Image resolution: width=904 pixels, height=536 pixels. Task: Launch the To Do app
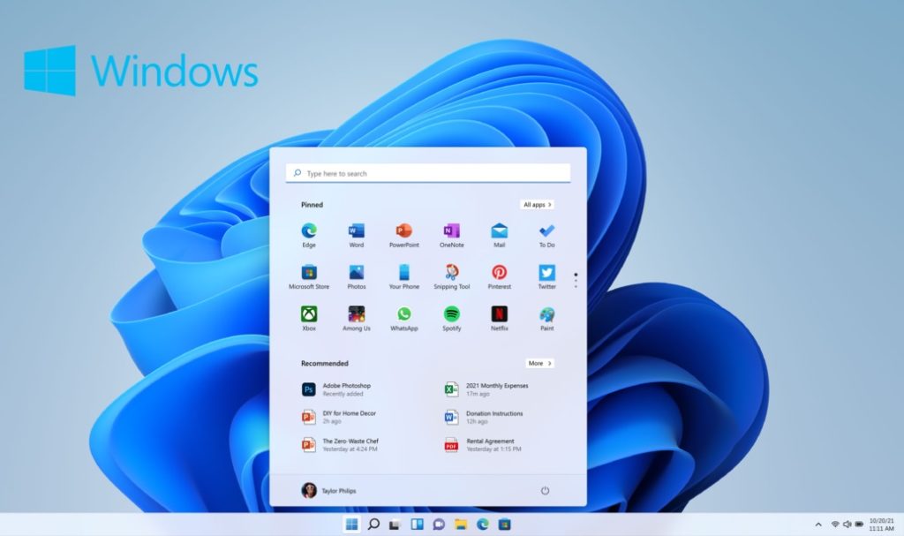point(546,235)
